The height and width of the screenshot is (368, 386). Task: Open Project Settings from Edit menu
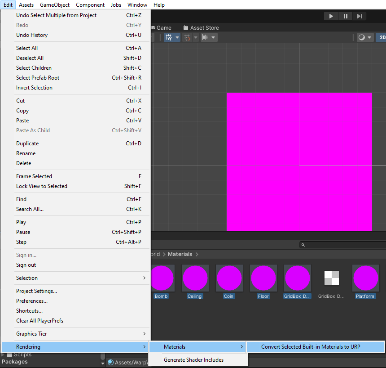(36, 291)
